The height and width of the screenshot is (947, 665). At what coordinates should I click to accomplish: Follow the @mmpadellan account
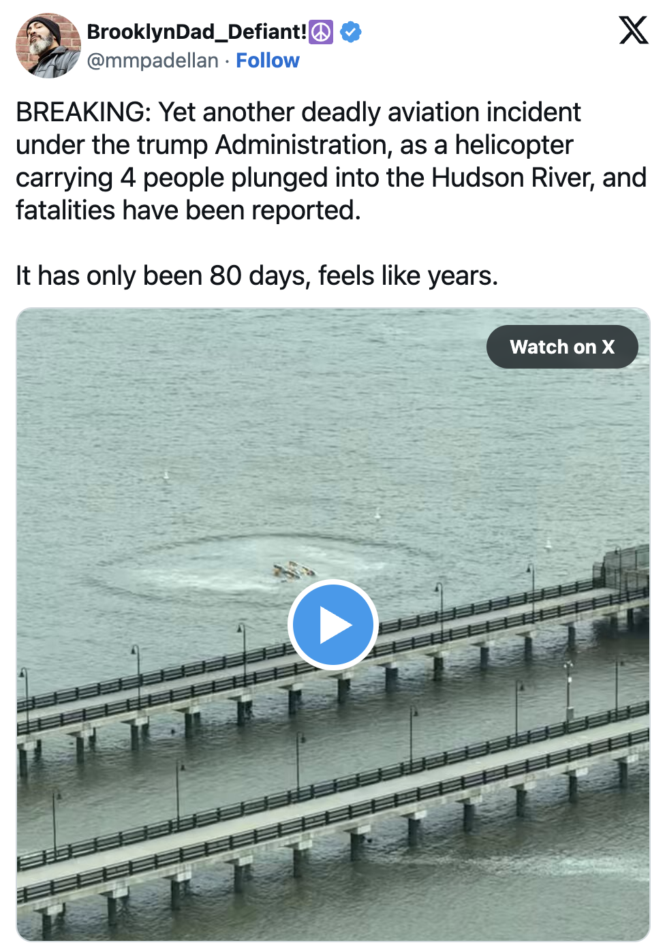pos(268,61)
